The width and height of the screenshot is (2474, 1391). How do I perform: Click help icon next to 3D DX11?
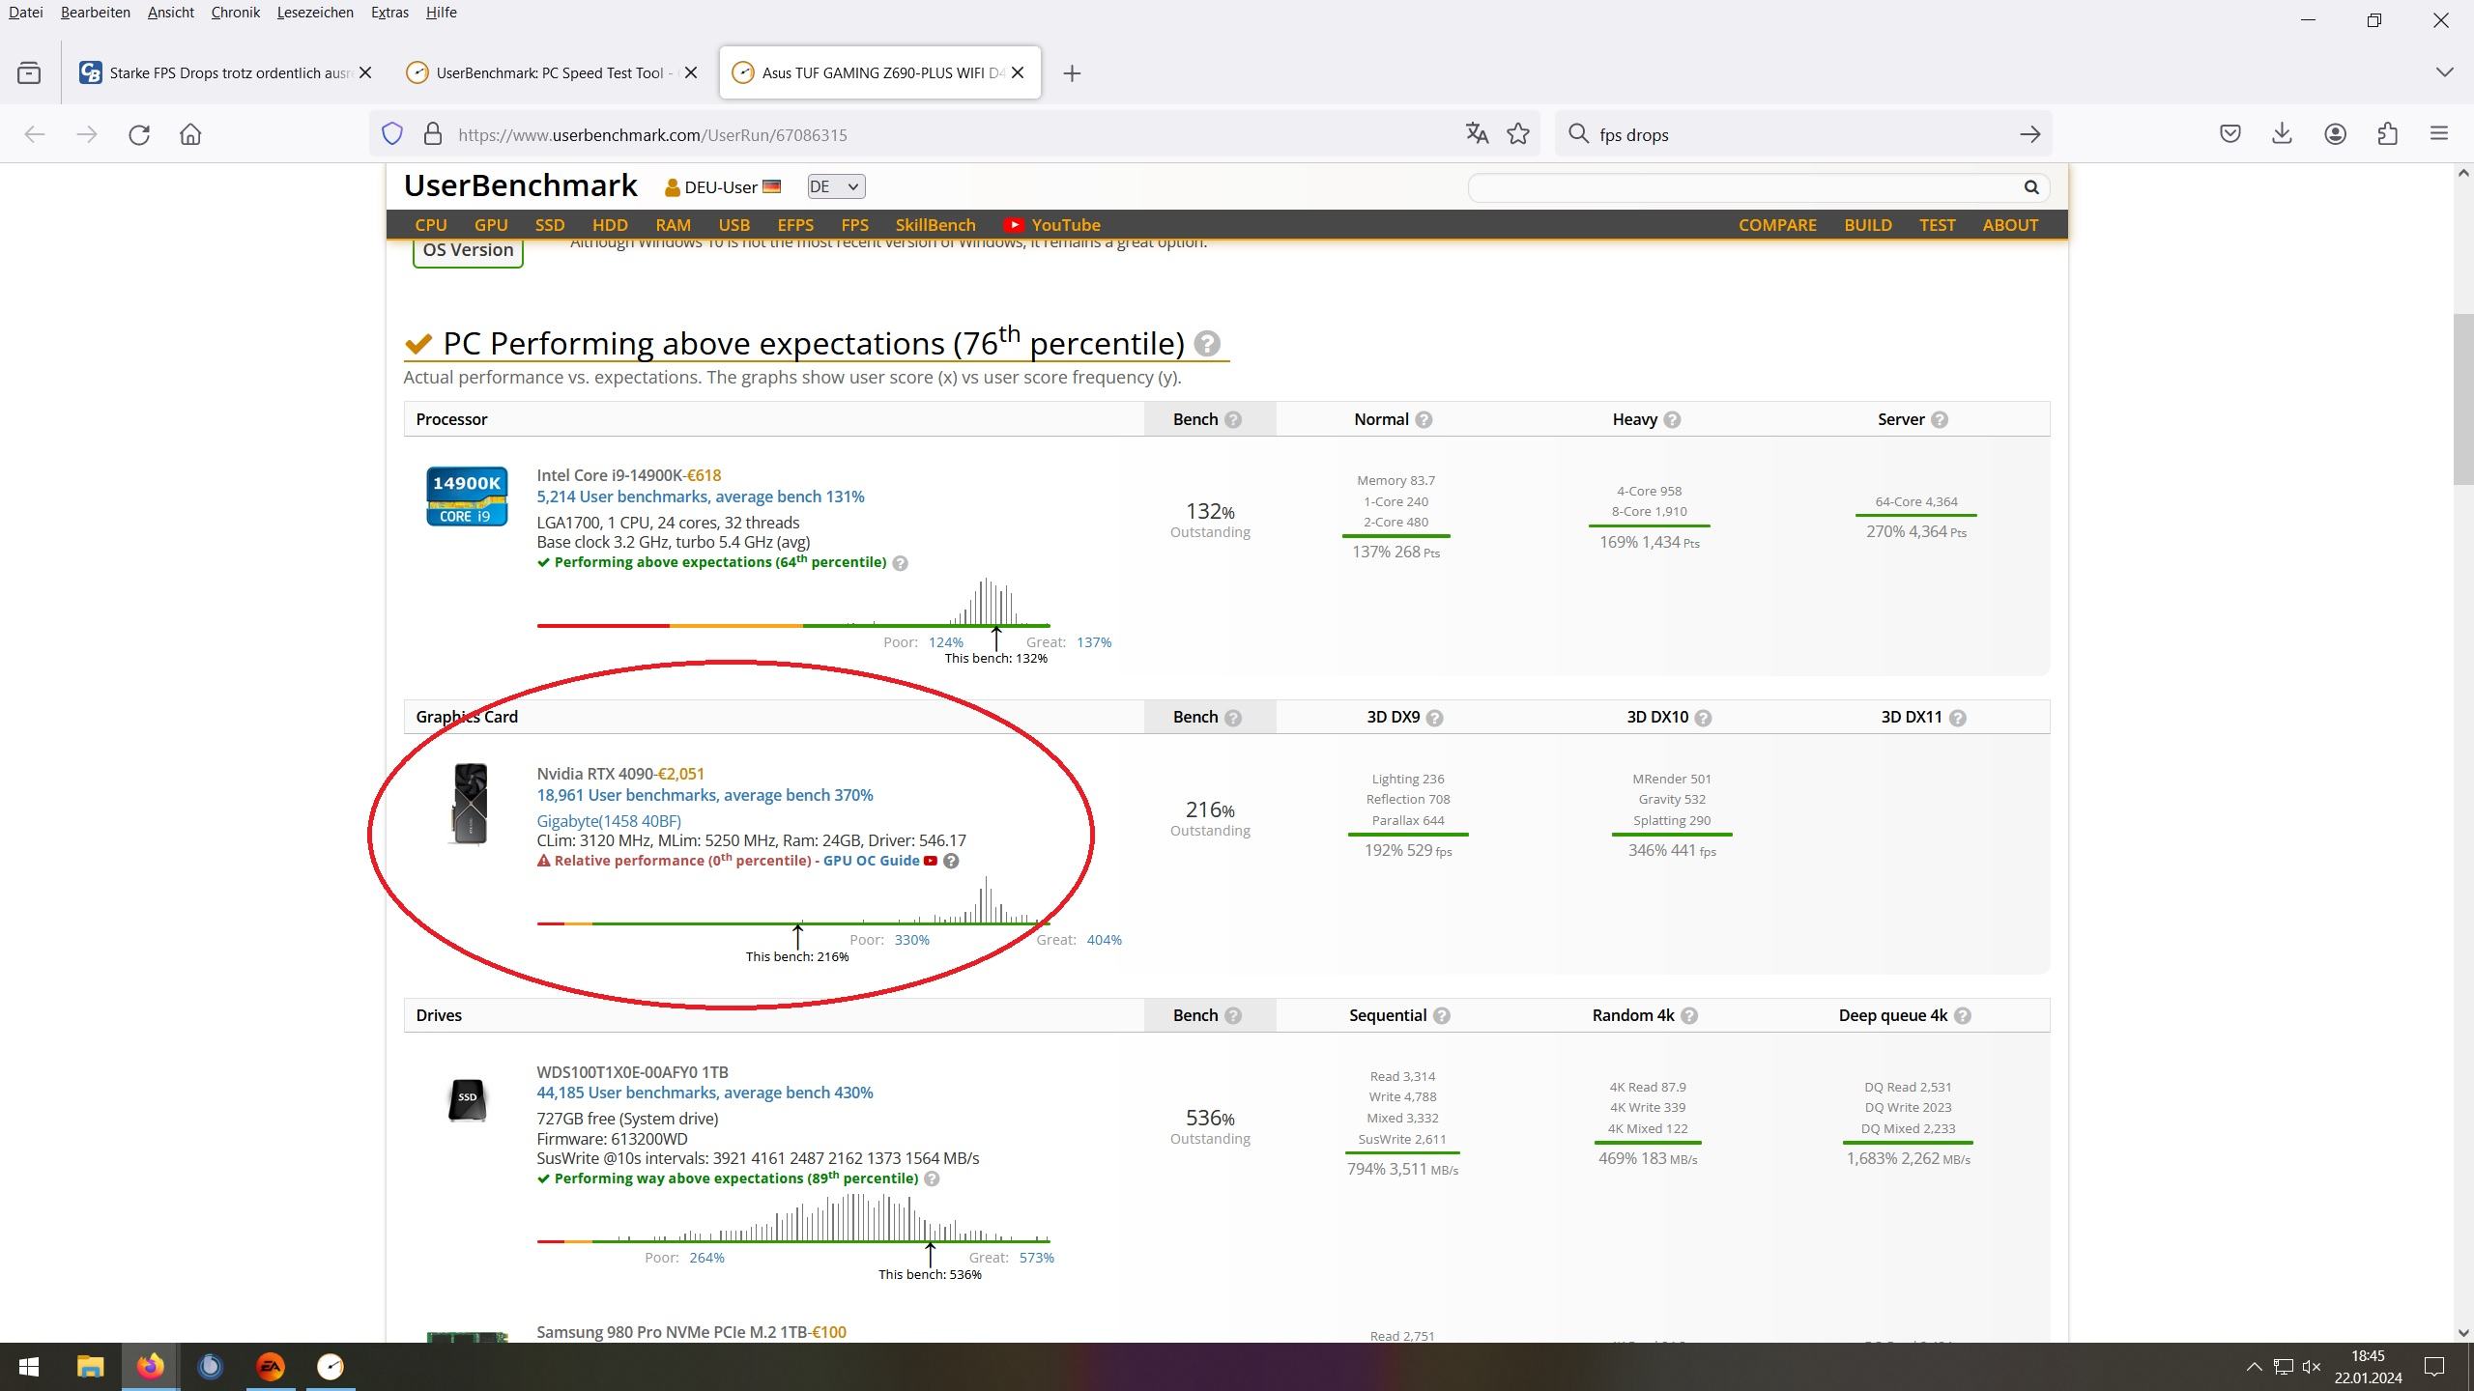point(1958,718)
